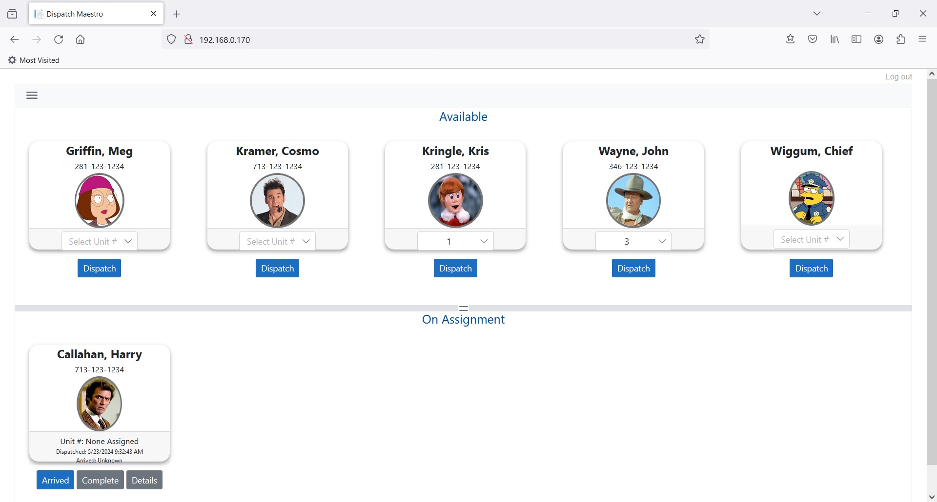
Task: Open unit dropdown for Wayne, John
Action: pos(633,241)
